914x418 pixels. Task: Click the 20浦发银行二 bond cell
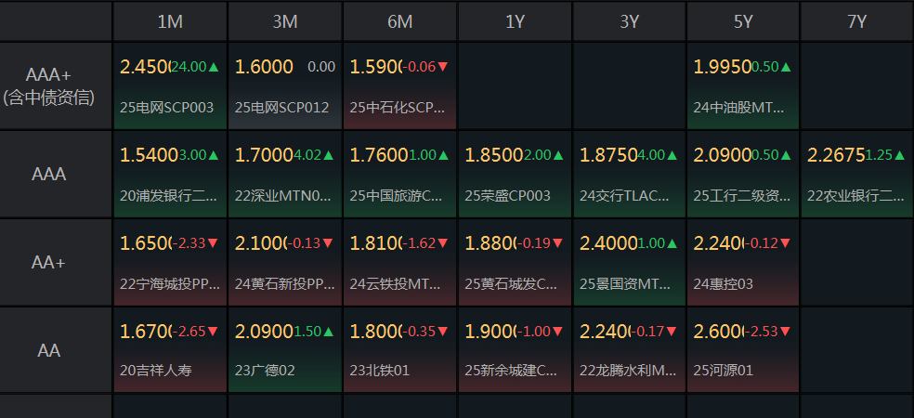pyautogui.click(x=168, y=195)
